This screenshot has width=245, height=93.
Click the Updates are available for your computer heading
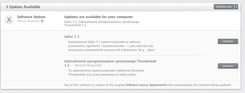click(99, 17)
